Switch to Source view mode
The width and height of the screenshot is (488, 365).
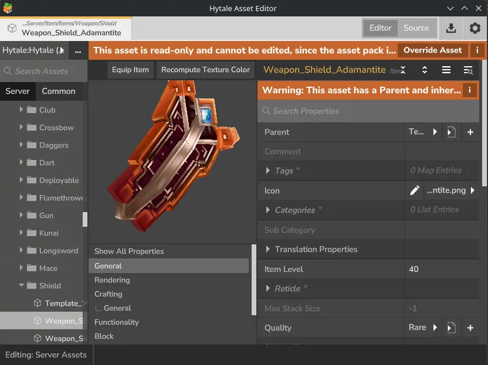416,28
